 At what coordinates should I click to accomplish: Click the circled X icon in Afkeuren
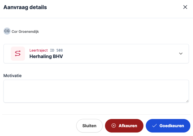[x=114, y=126]
